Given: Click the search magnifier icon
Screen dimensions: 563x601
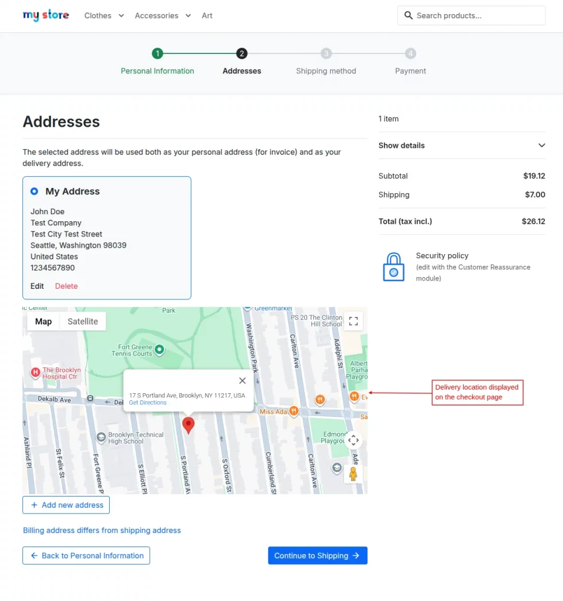Looking at the screenshot, I should 409,15.
